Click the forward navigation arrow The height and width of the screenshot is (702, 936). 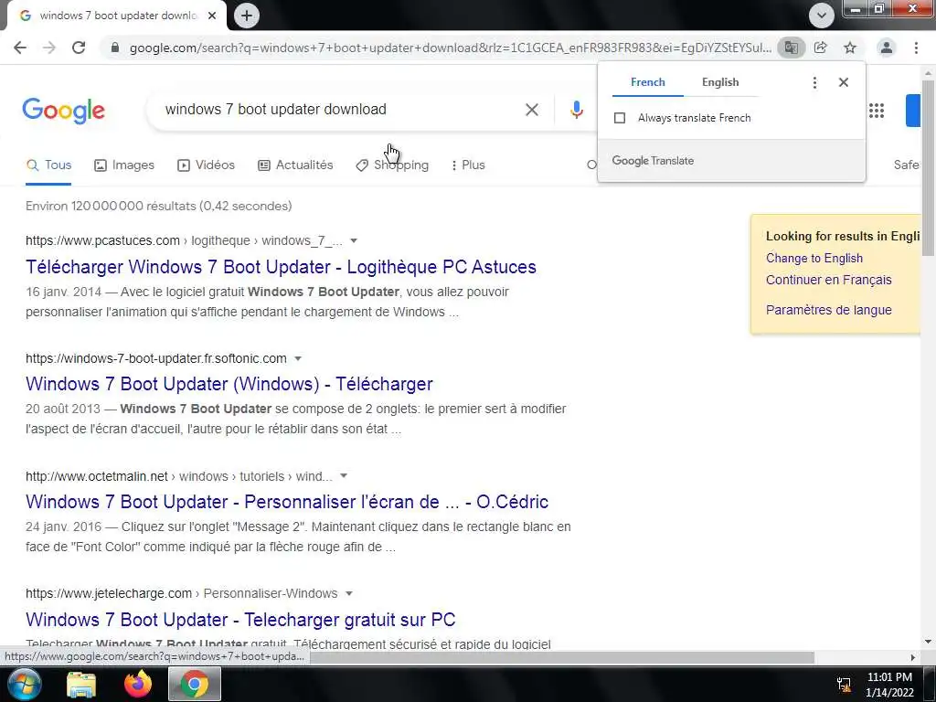[49, 48]
